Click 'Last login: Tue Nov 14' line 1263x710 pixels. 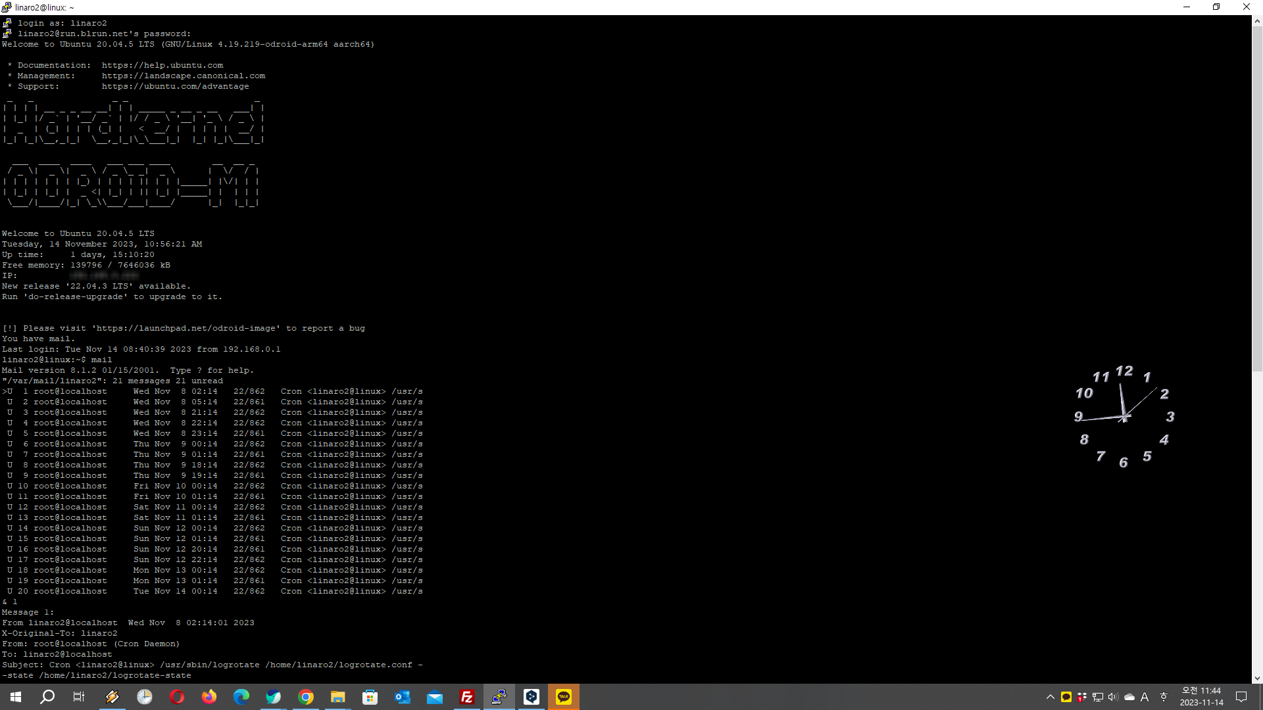pyautogui.click(x=141, y=349)
